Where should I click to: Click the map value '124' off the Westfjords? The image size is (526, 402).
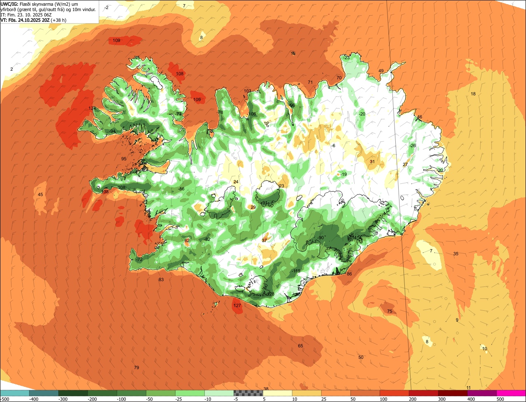tap(92, 108)
